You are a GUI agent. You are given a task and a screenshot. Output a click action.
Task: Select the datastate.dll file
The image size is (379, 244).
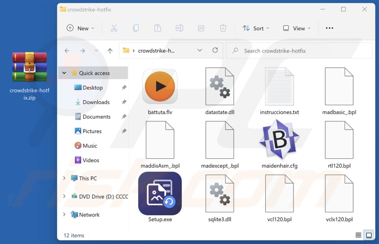[x=220, y=92]
